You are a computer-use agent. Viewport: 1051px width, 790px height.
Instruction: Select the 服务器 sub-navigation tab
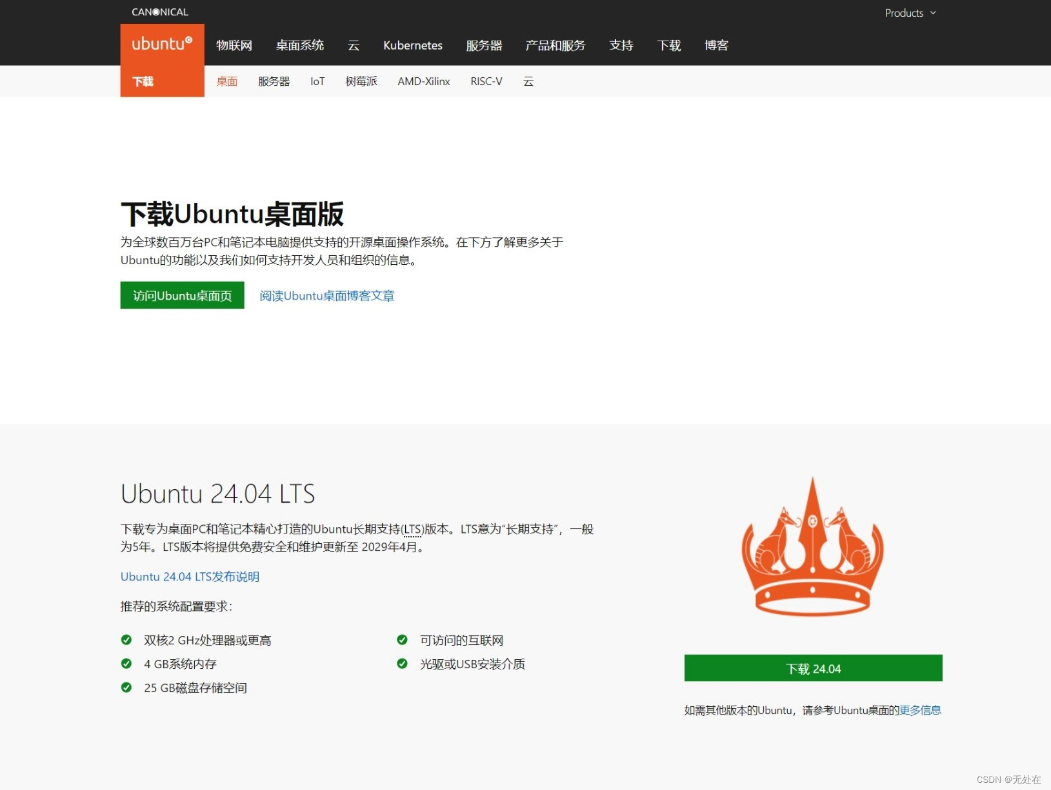pyautogui.click(x=274, y=81)
